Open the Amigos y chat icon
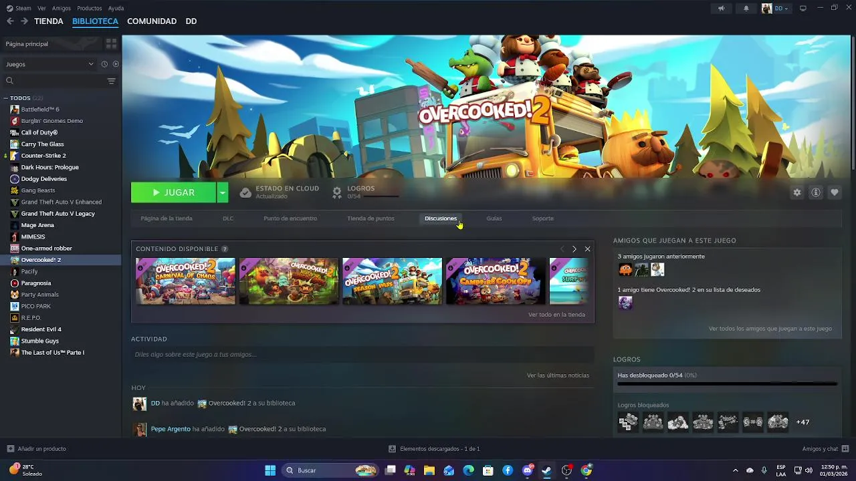 [845, 449]
